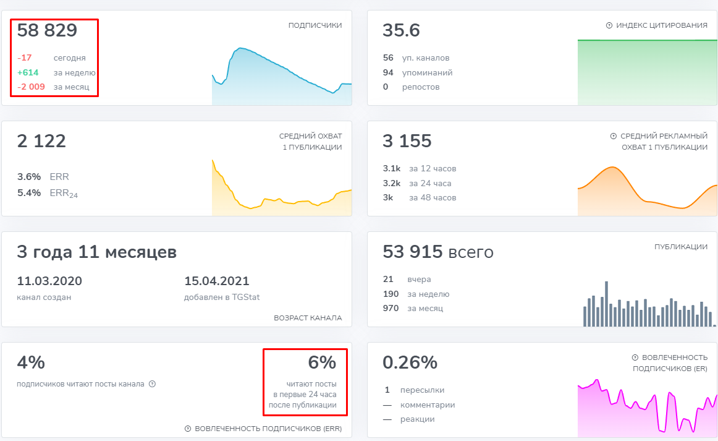Image resolution: width=718 pixels, height=441 pixels.
Task: Click the icon before СРЕДНИЙ РЕКЛАМНЫЙ ОХВАТ title
Action: [x=614, y=136]
